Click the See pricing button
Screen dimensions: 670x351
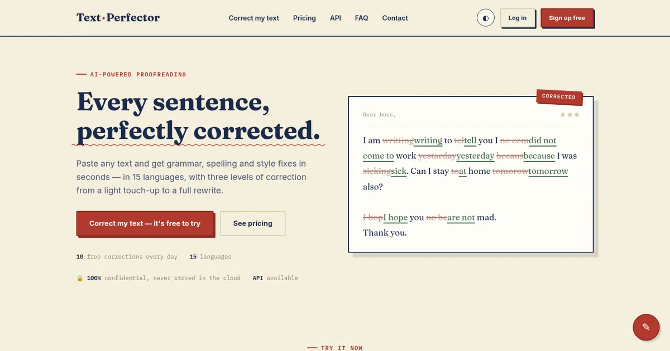pos(253,223)
